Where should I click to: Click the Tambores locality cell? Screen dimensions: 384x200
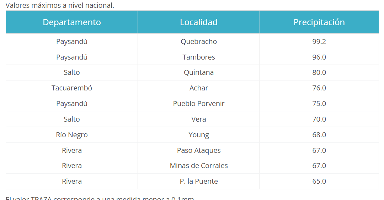pyautogui.click(x=199, y=57)
